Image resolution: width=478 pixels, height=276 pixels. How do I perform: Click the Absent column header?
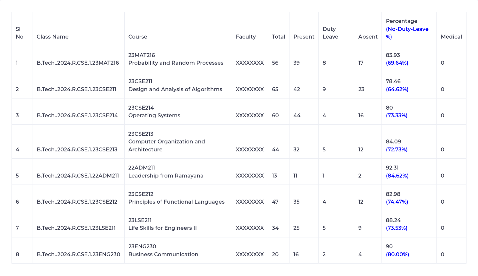368,37
